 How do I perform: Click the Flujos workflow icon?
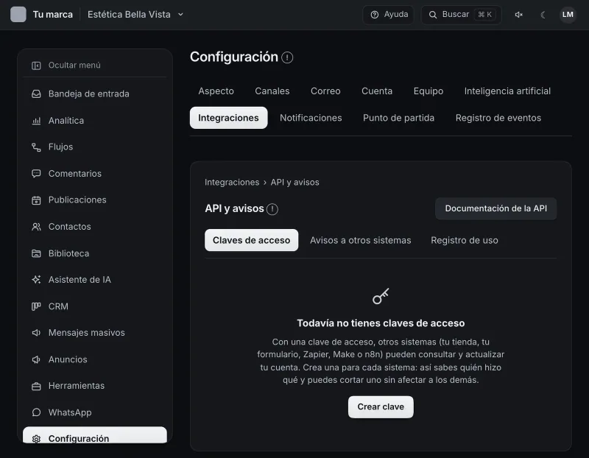36,147
